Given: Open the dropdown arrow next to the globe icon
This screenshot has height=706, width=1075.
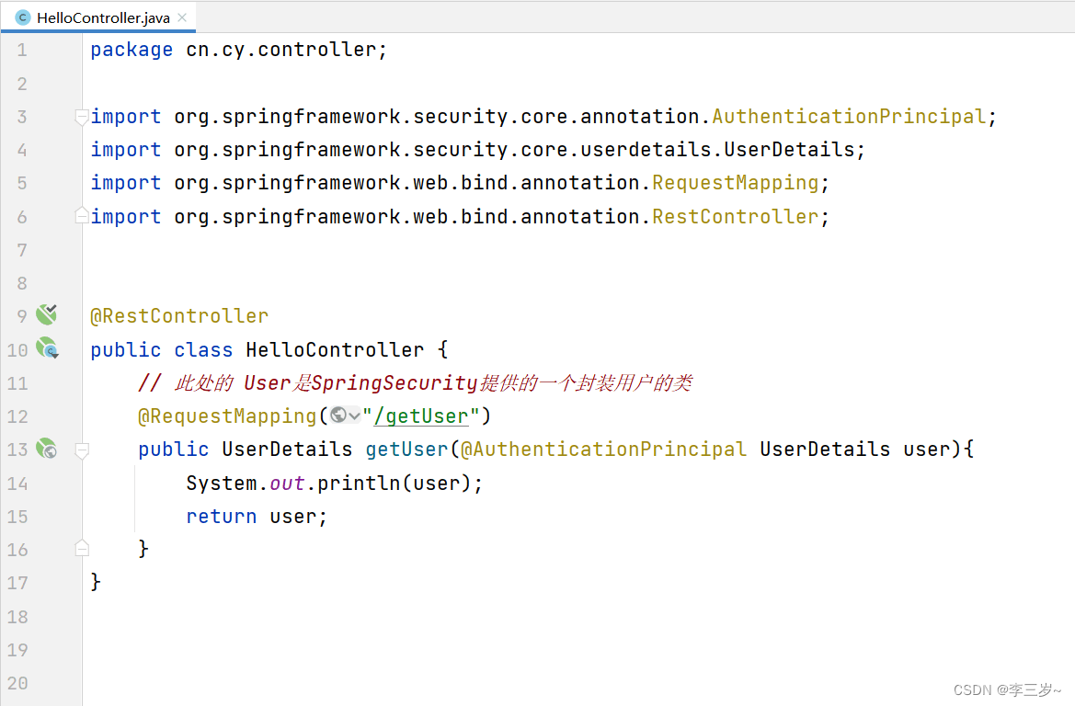Looking at the screenshot, I should pyautogui.click(x=354, y=416).
